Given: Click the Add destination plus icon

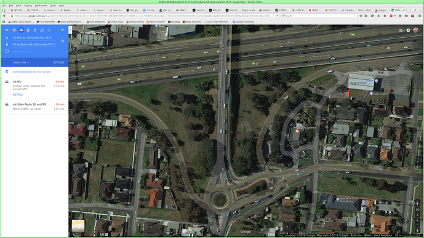Looking at the screenshot, I should (7, 51).
